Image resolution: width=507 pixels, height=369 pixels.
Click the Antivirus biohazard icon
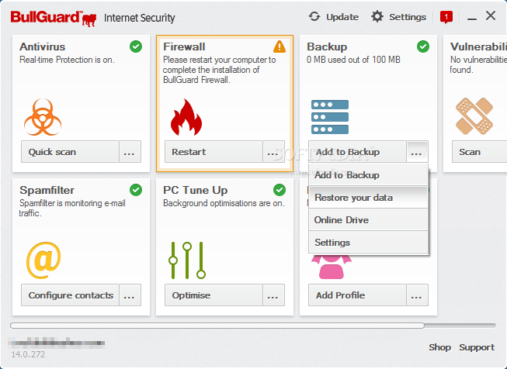tap(43, 117)
